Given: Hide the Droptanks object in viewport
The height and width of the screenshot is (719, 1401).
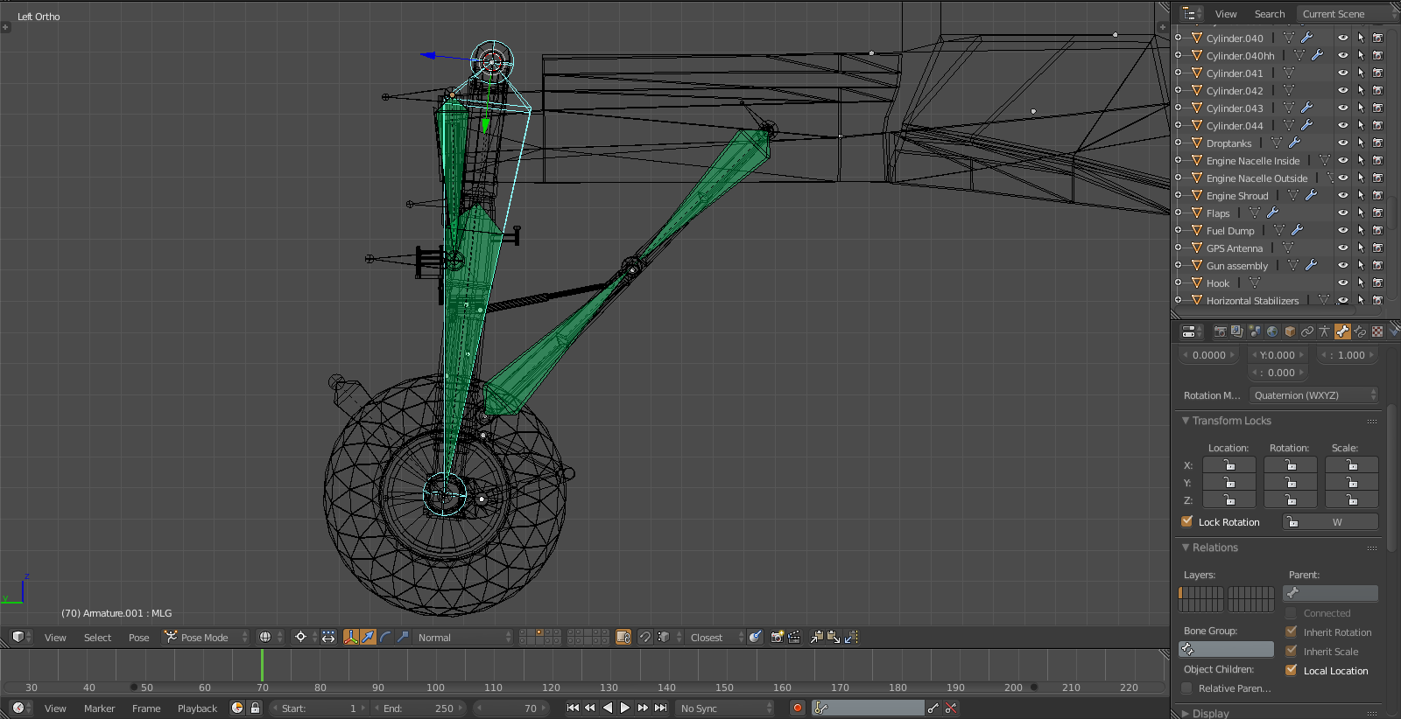Looking at the screenshot, I should pos(1342,143).
